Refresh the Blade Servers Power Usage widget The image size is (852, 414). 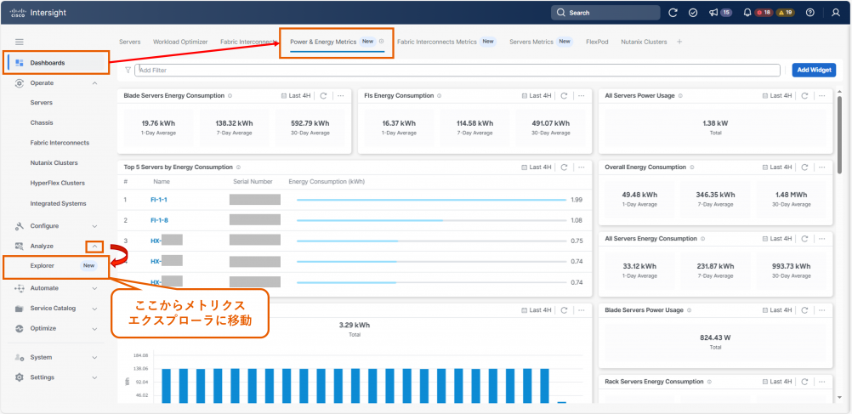pos(804,310)
